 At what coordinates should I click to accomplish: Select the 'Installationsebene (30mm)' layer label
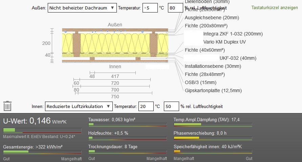213,66
